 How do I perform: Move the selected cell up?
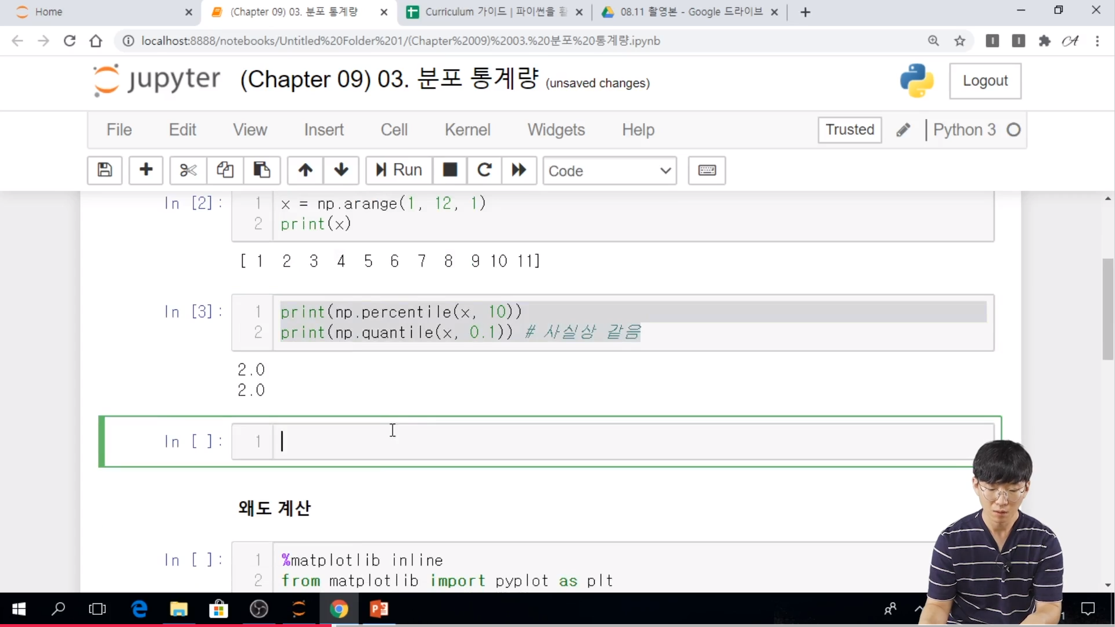coord(305,170)
